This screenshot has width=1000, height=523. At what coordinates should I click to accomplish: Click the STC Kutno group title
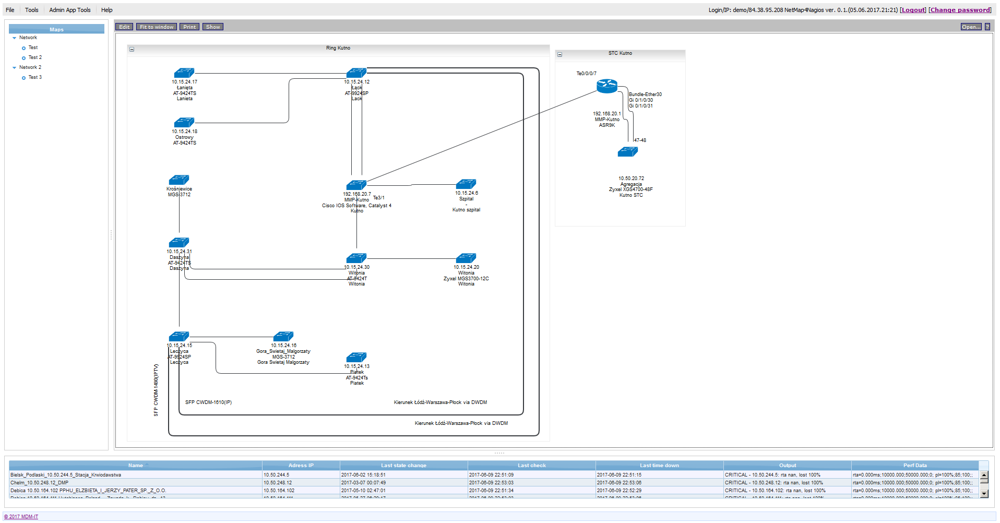620,53
